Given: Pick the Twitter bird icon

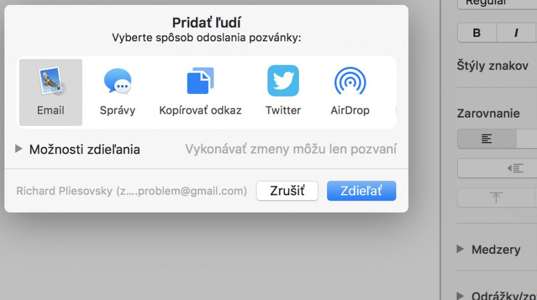Looking at the screenshot, I should click(x=283, y=81).
